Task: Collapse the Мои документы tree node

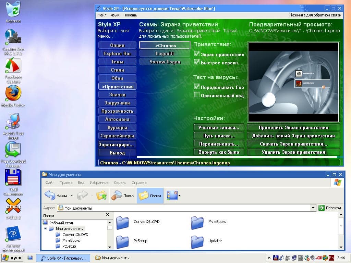Action: pyautogui.click(x=45, y=228)
